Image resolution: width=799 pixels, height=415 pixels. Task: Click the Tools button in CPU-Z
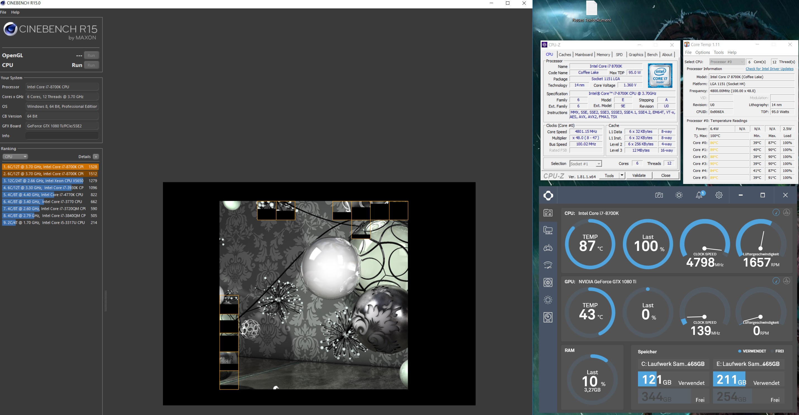[x=609, y=176]
